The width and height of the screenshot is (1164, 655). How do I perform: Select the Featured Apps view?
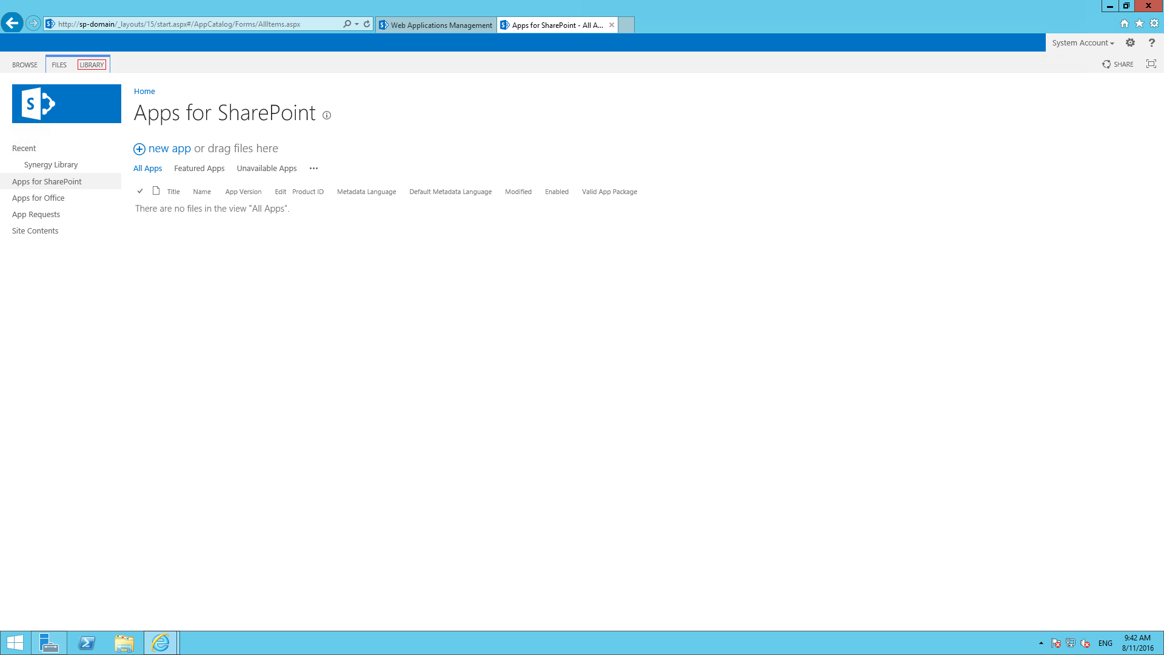point(199,169)
